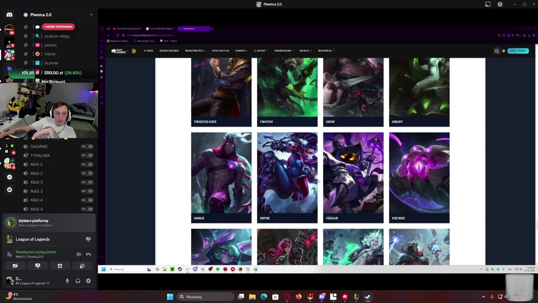Open language globe icon on League site

504,51
